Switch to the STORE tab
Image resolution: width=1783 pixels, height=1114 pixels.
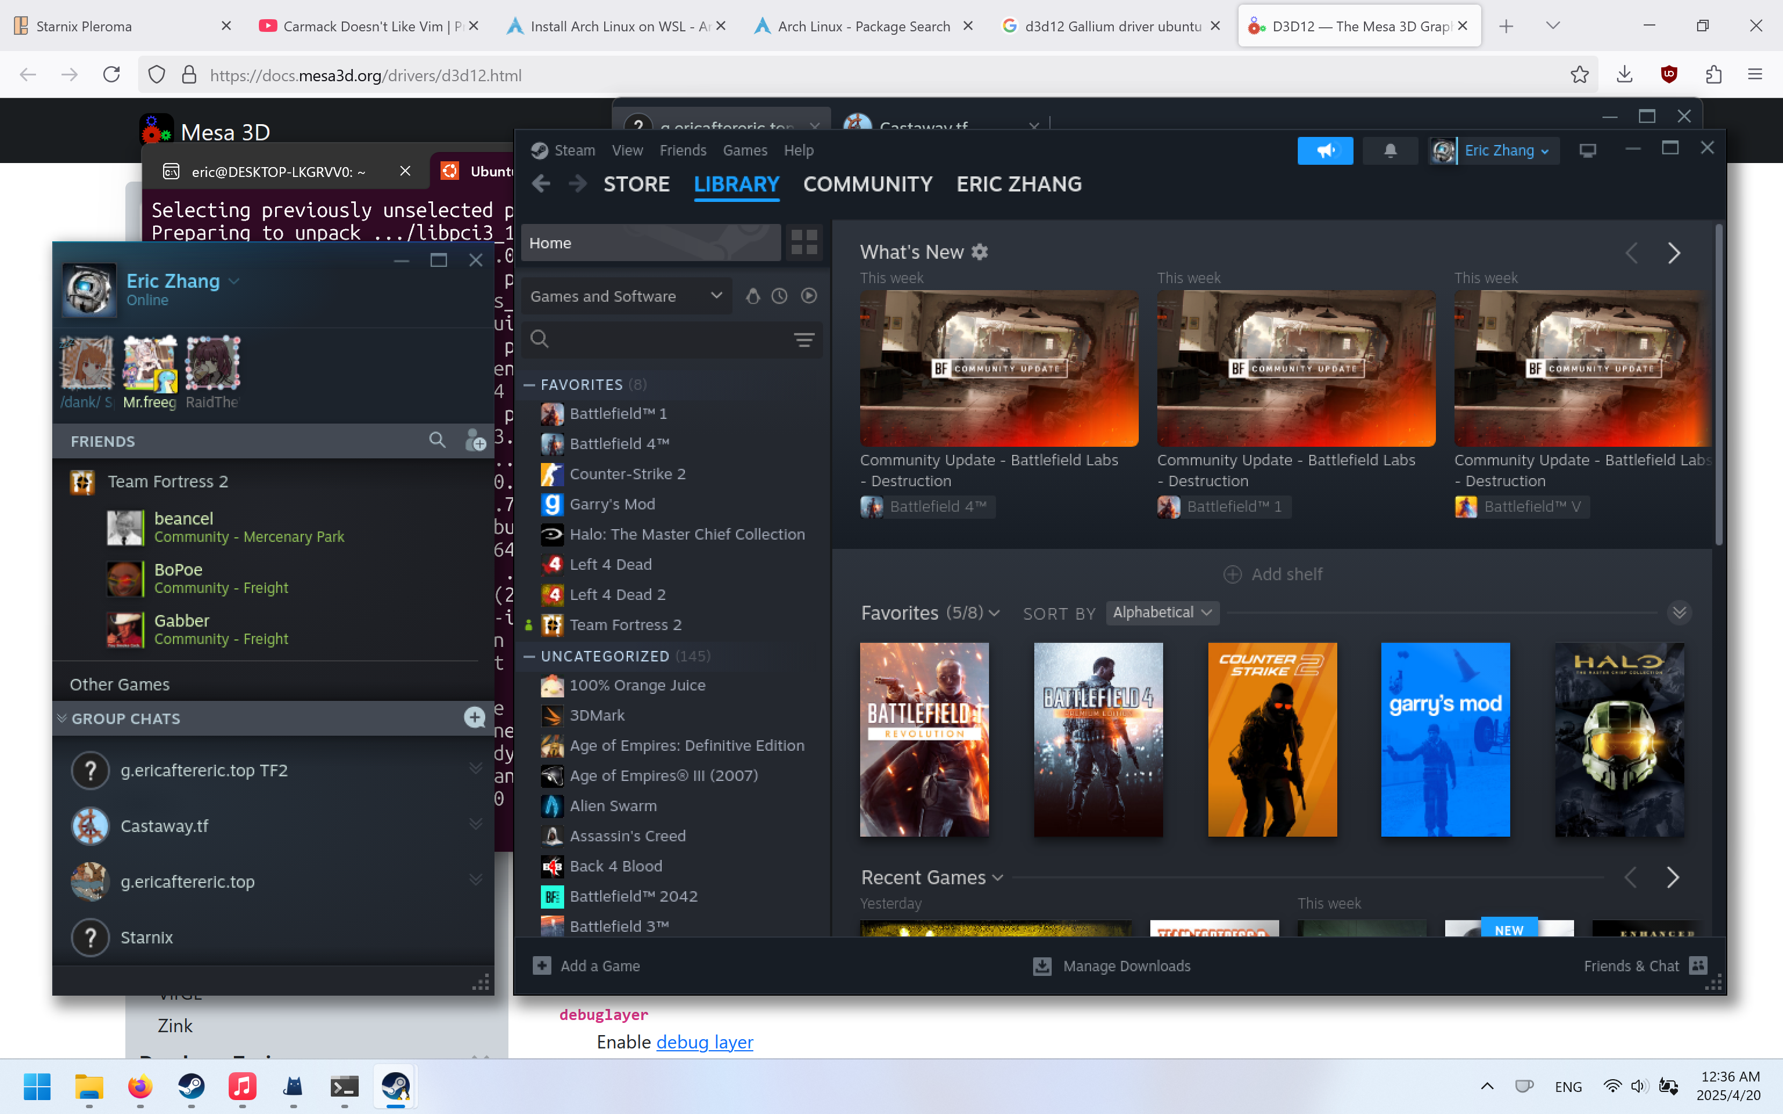[637, 183]
